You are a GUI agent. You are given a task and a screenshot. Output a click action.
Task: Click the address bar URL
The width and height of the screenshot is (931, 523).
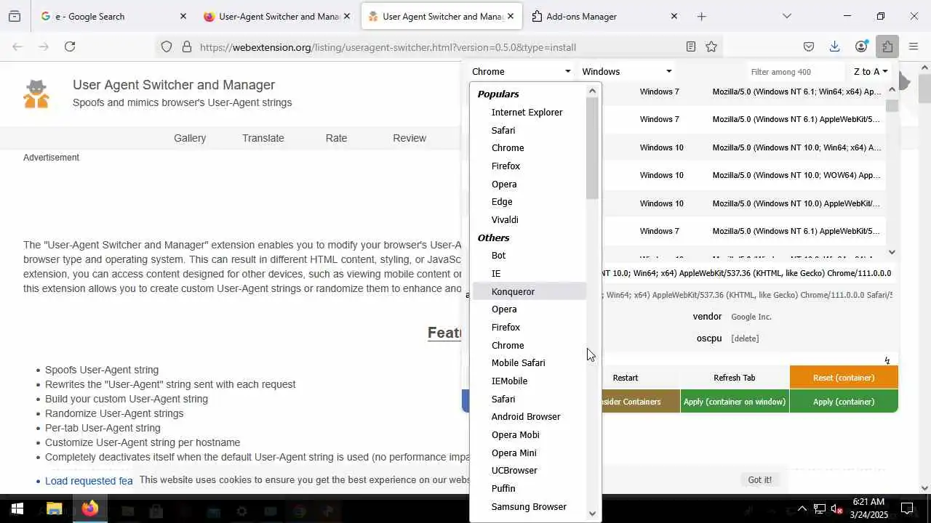tap(388, 47)
